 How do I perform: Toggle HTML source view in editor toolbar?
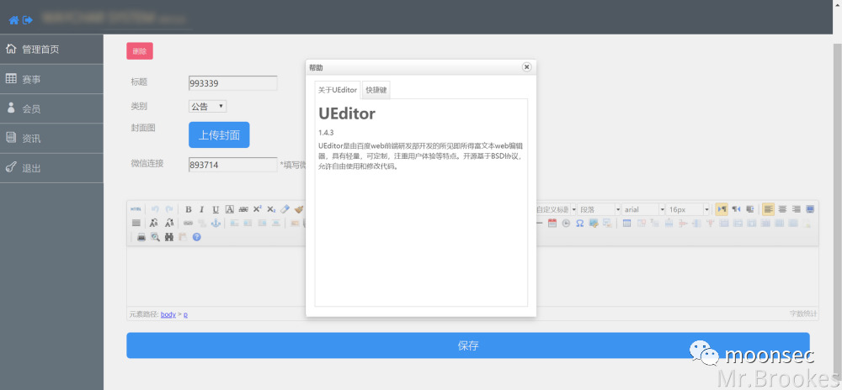coord(136,209)
